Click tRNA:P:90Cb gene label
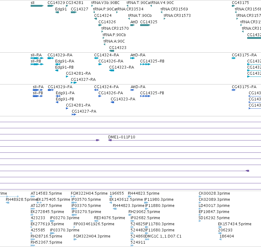The width and height of the screenshot is (261, 247). 114,35
